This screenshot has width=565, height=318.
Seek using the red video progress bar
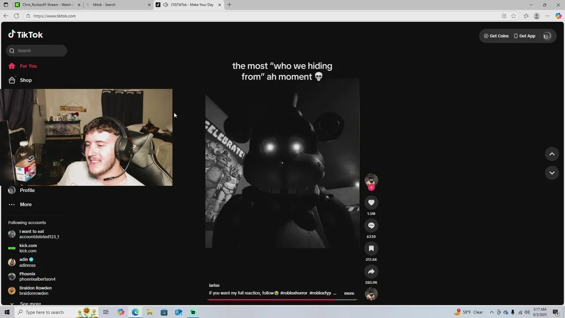point(282,299)
